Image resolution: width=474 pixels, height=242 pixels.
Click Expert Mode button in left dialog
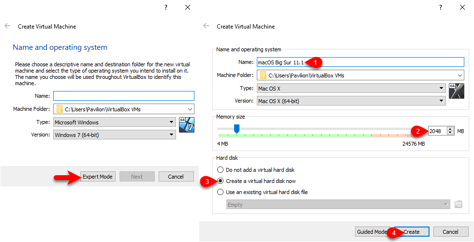click(97, 177)
